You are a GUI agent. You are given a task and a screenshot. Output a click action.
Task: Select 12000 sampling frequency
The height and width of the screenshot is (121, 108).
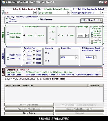[x=25, y=55]
